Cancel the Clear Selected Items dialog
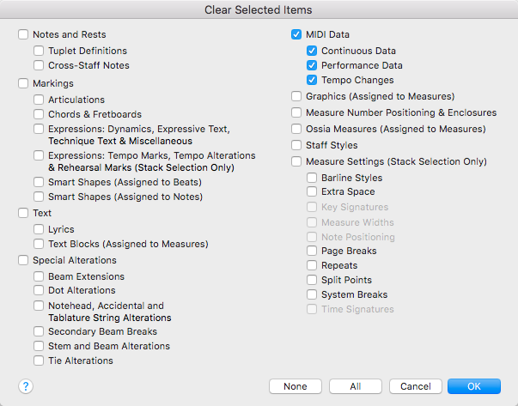Image resolution: width=518 pixels, height=406 pixels. click(415, 386)
